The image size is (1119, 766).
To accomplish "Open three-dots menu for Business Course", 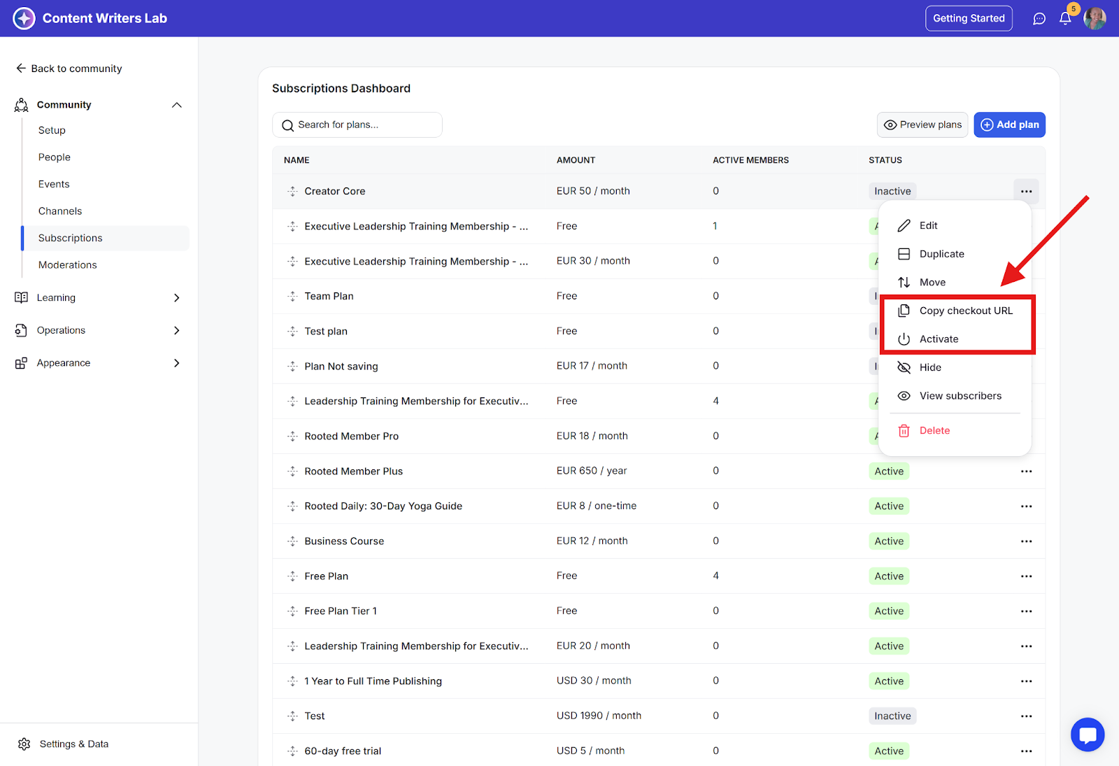I will tap(1026, 541).
